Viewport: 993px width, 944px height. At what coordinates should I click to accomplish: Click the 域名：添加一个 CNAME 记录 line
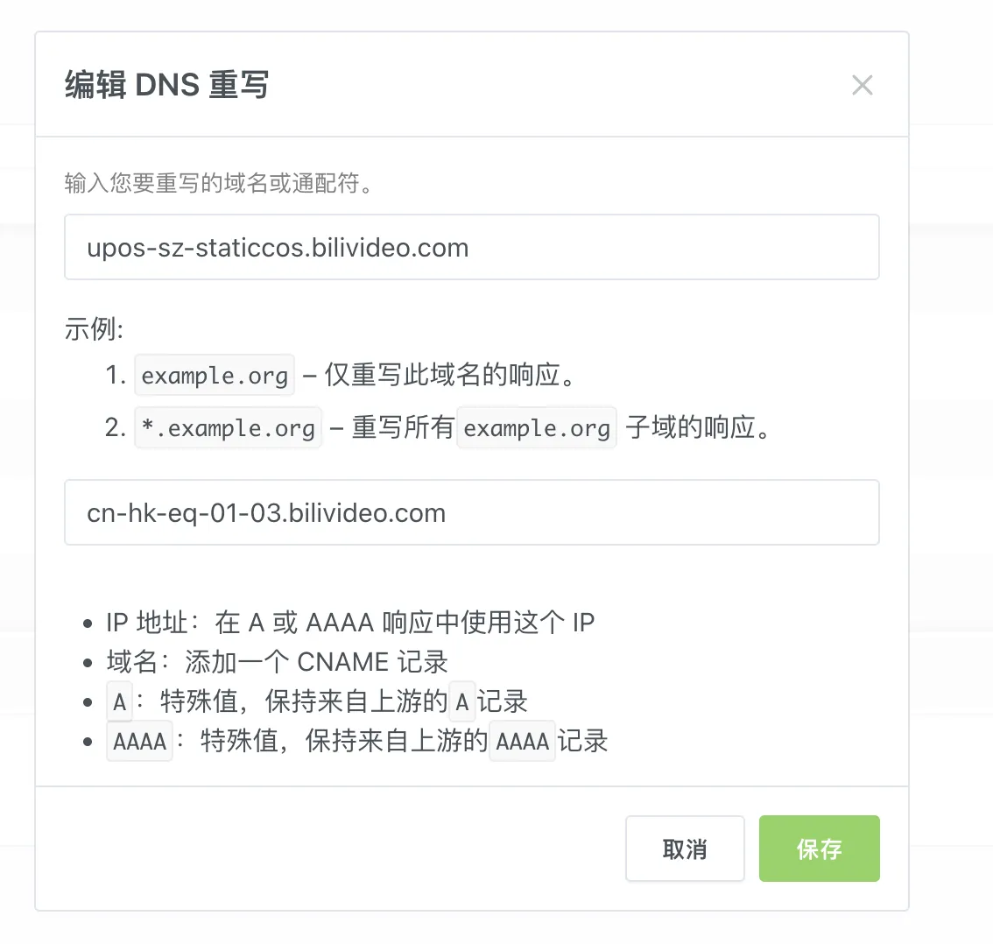click(x=277, y=662)
